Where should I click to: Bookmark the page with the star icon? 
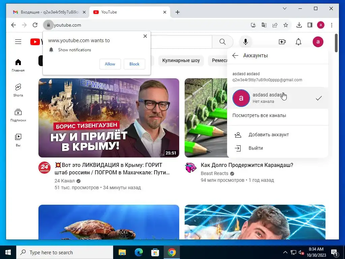286,25
